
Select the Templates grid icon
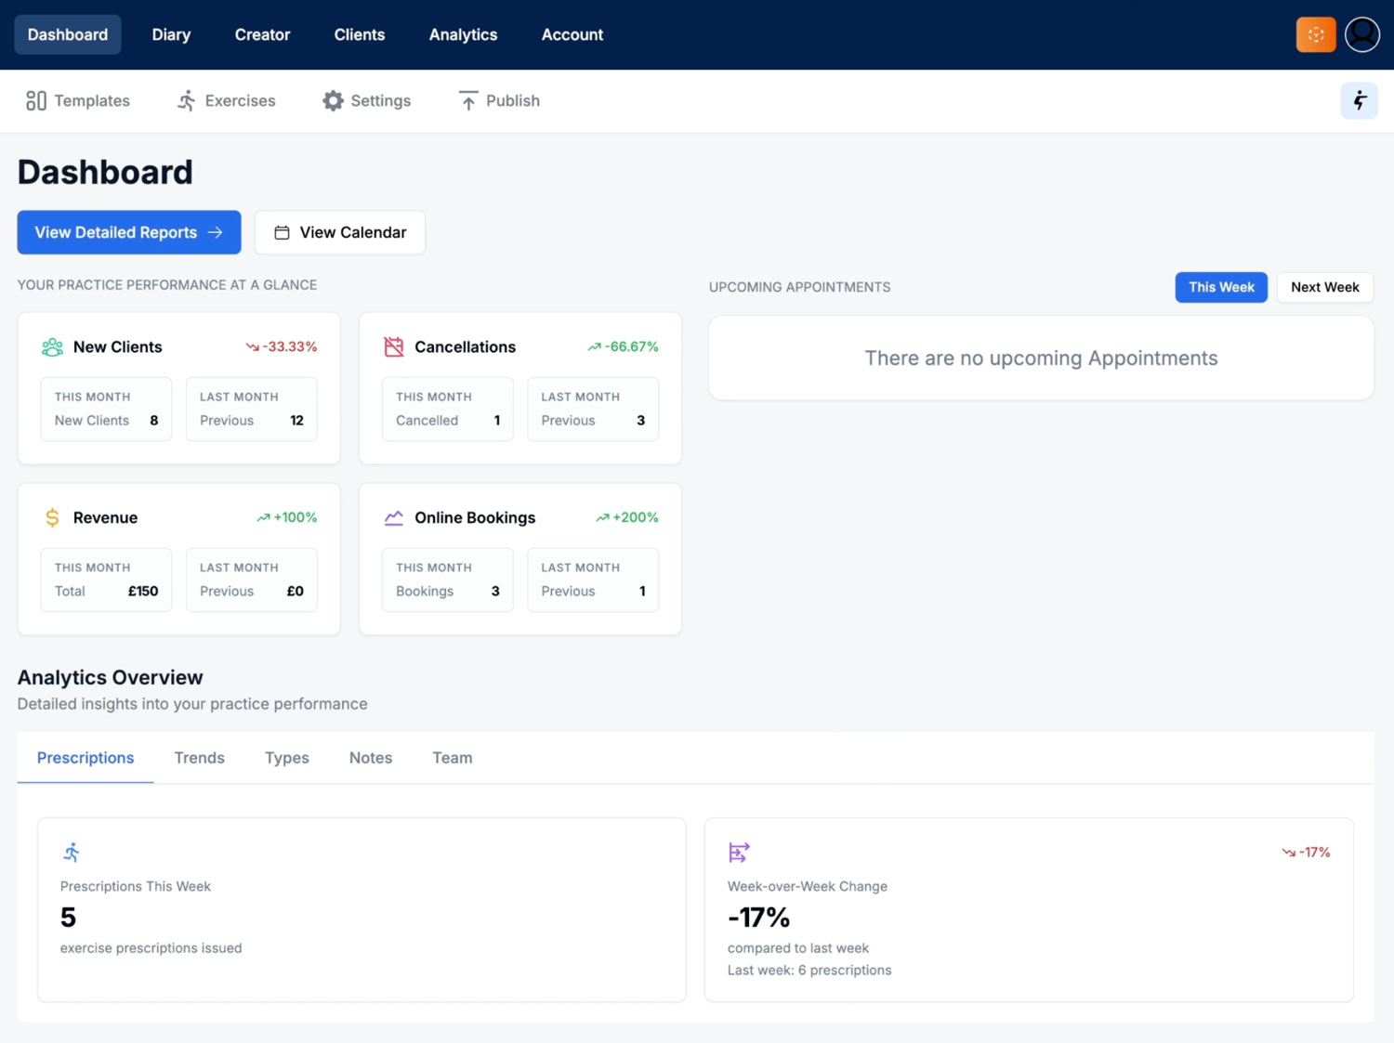click(35, 100)
